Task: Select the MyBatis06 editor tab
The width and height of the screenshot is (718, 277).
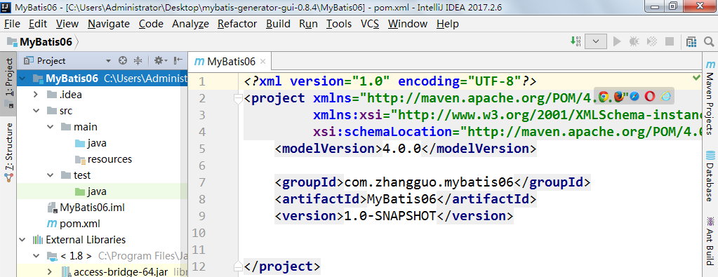Action: coord(230,61)
